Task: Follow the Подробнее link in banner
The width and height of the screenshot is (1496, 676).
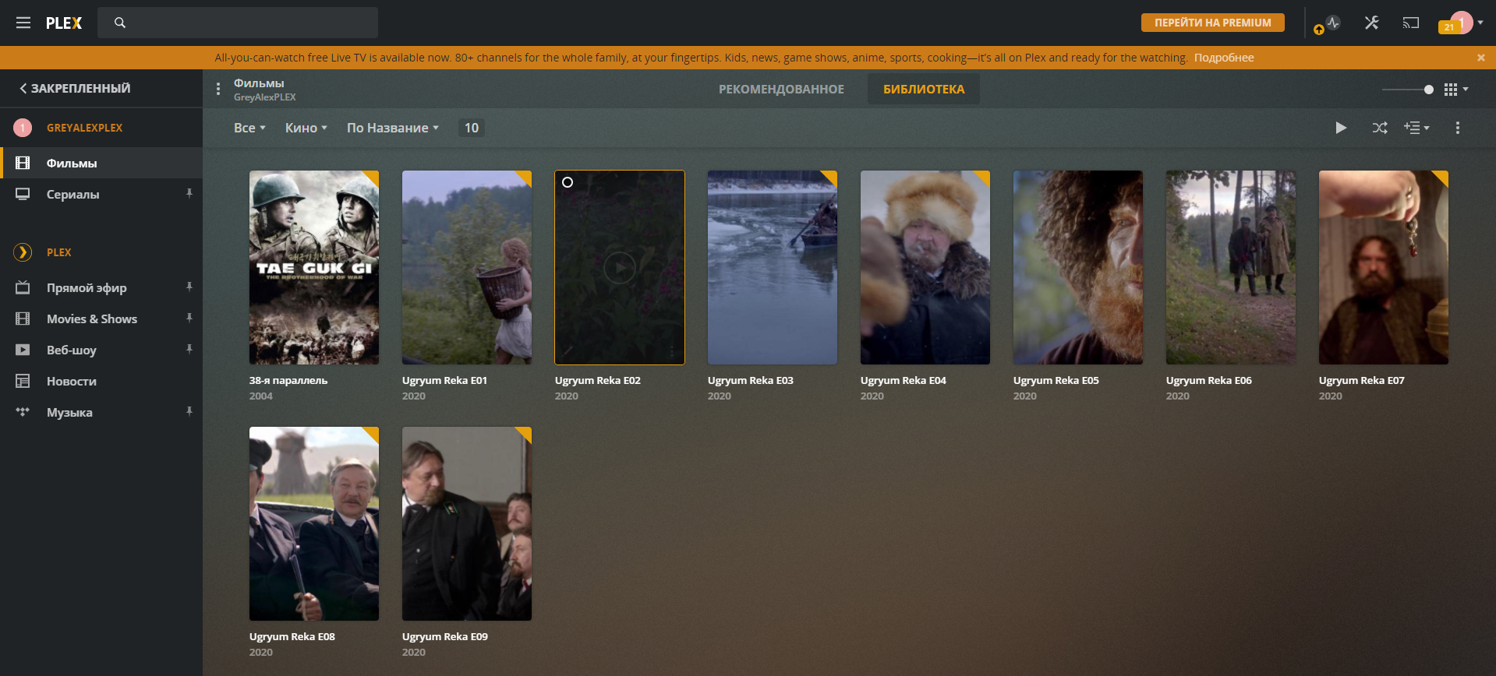Action: coord(1224,58)
